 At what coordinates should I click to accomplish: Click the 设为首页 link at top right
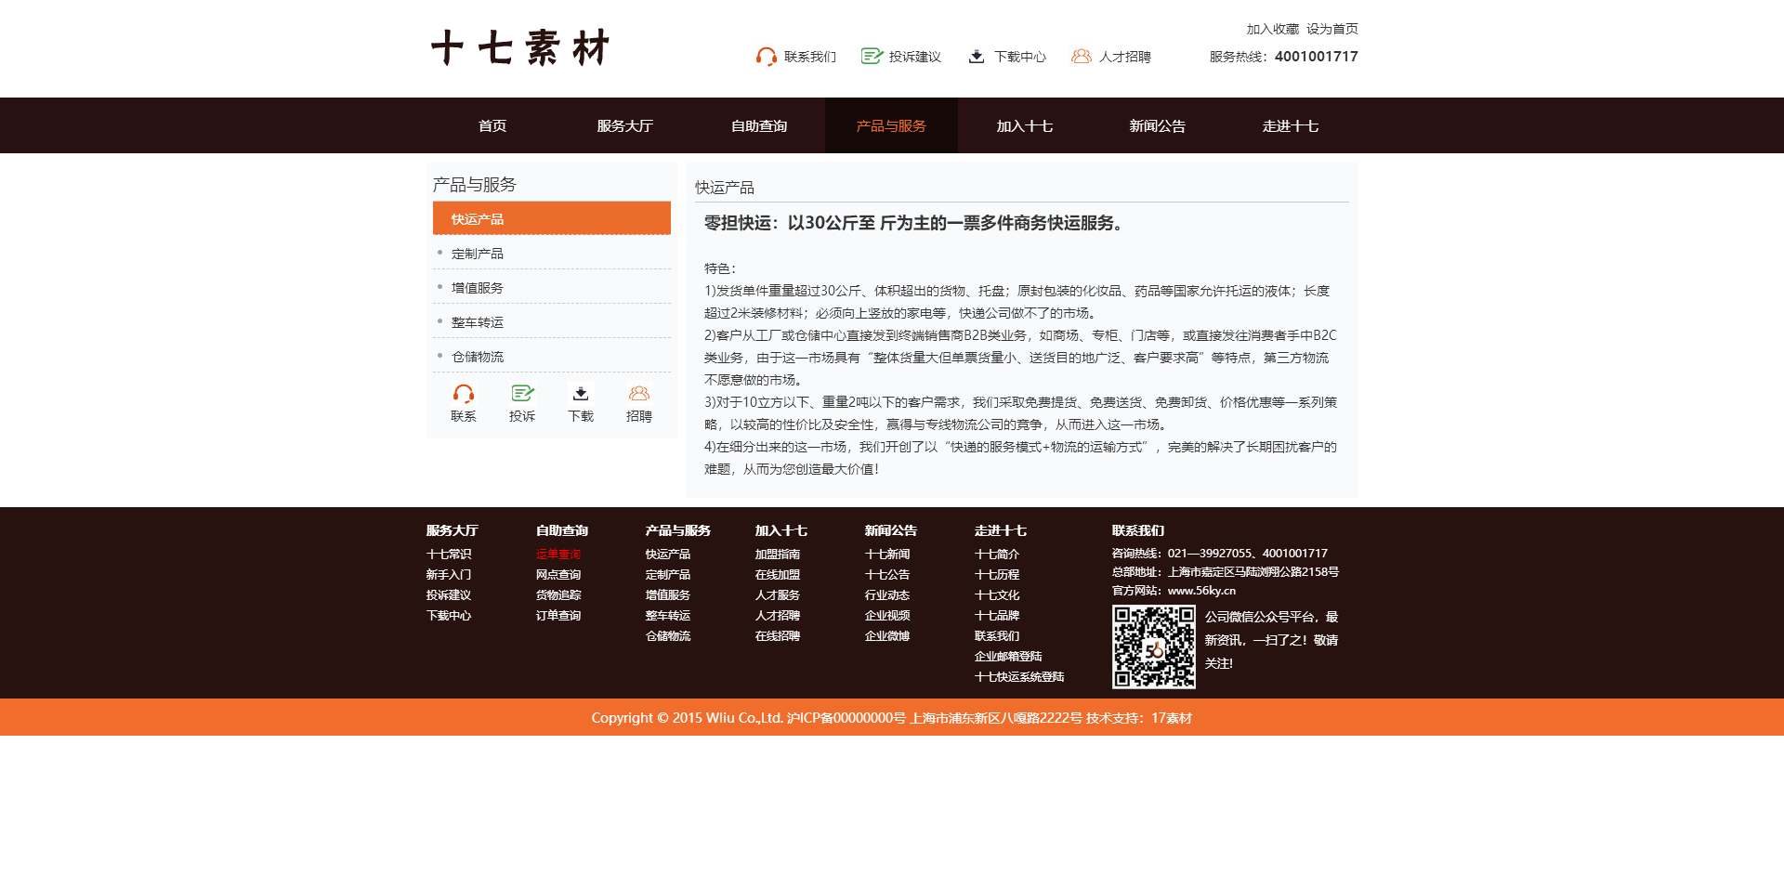[x=1331, y=29]
